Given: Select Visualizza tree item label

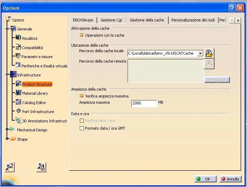Looking at the screenshot, I should tap(29, 38).
